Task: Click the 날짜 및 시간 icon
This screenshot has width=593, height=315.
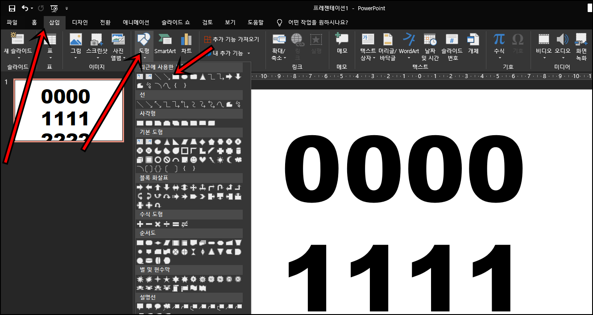Action: pyautogui.click(x=430, y=39)
